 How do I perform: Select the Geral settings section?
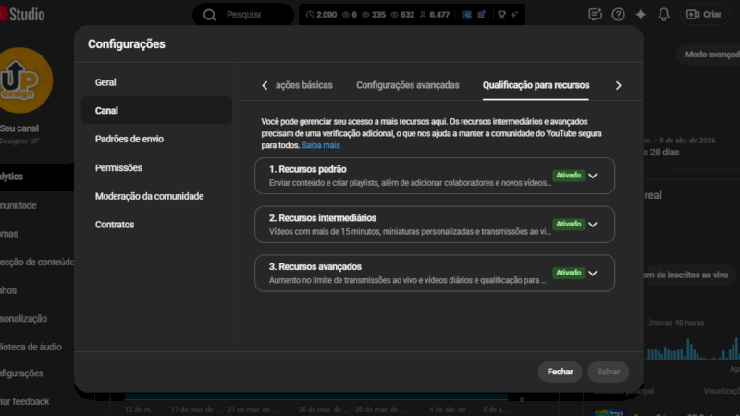coord(156,82)
